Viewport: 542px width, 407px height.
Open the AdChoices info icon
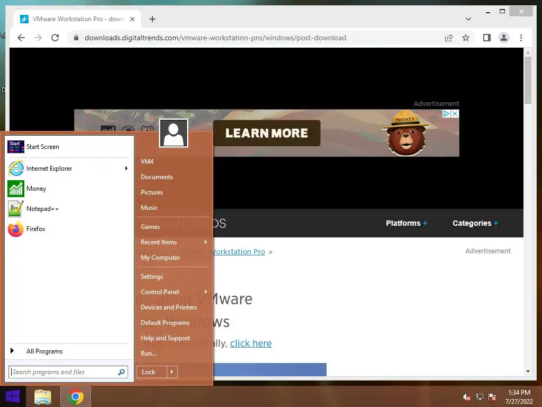(447, 113)
